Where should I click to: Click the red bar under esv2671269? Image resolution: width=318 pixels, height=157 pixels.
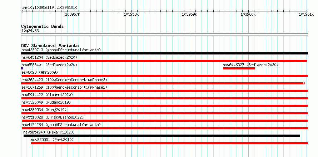click(164, 91)
